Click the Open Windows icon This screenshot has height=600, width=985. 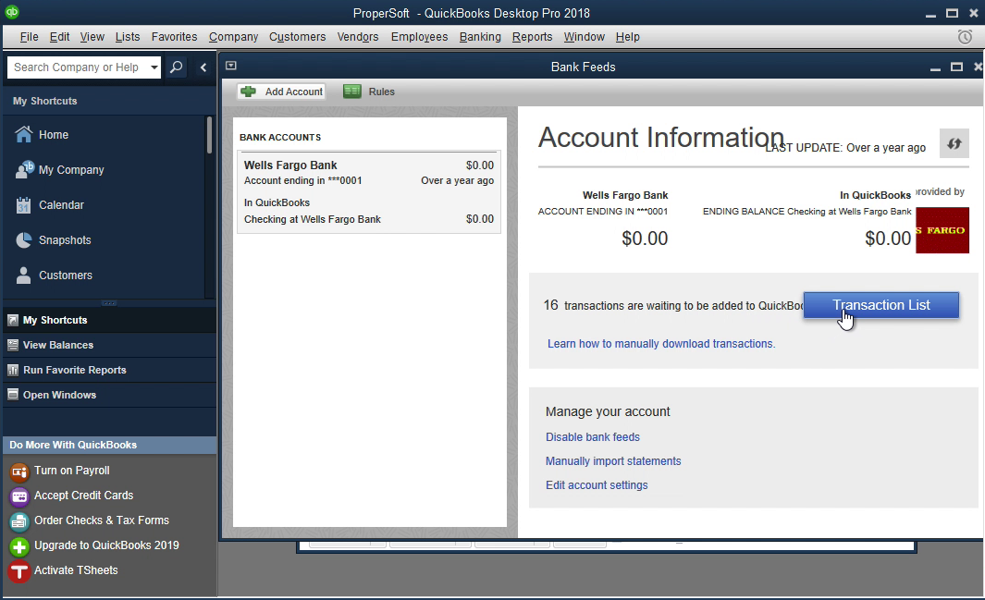tap(13, 395)
